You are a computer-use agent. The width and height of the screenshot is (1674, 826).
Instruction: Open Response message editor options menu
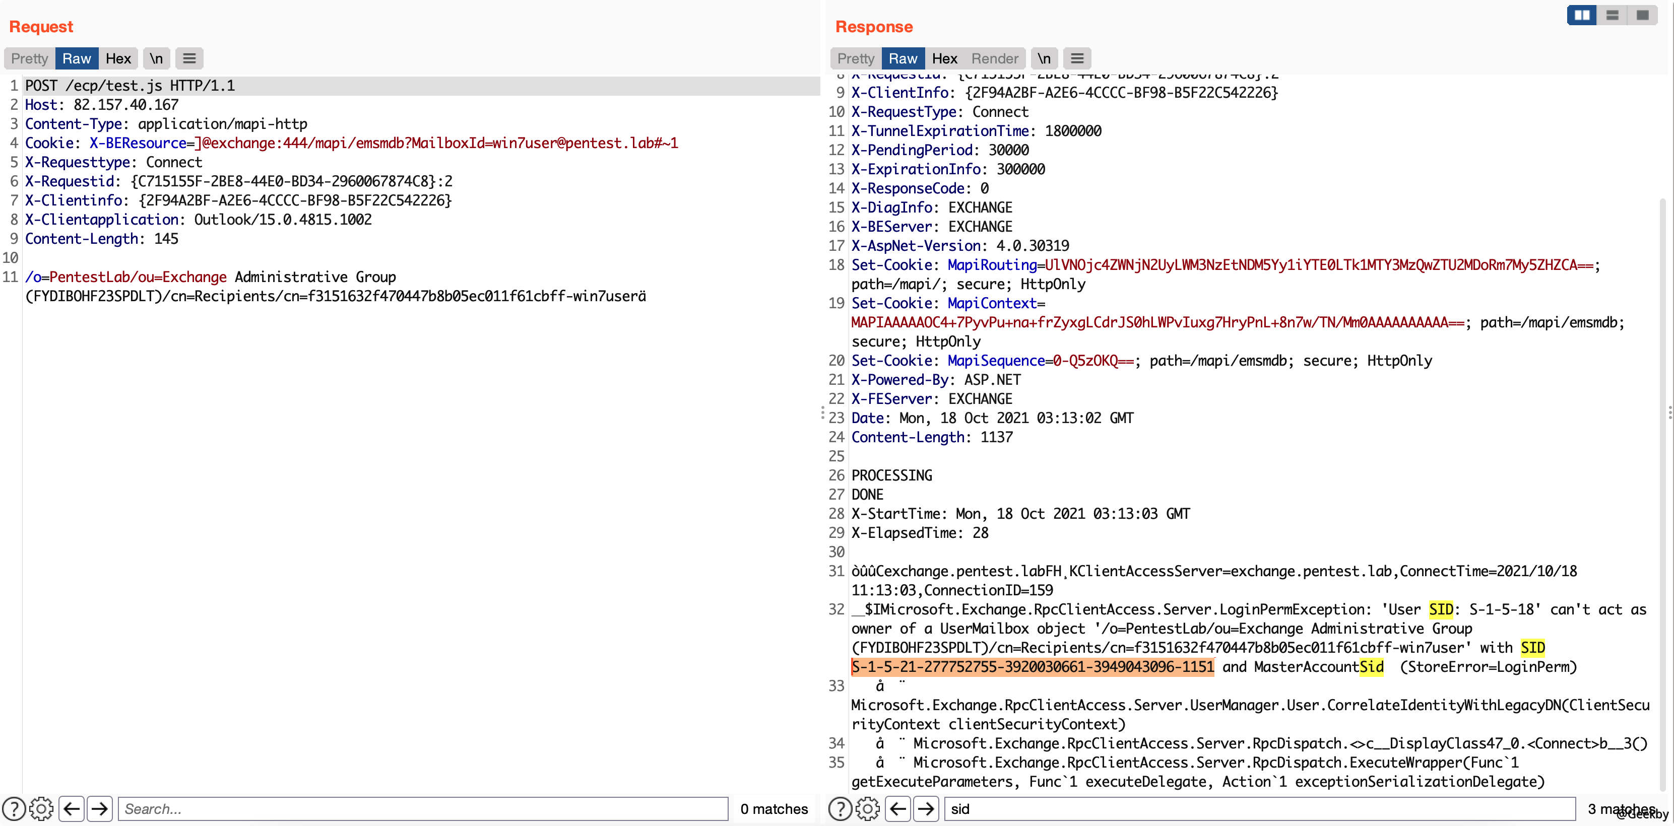tap(1077, 58)
